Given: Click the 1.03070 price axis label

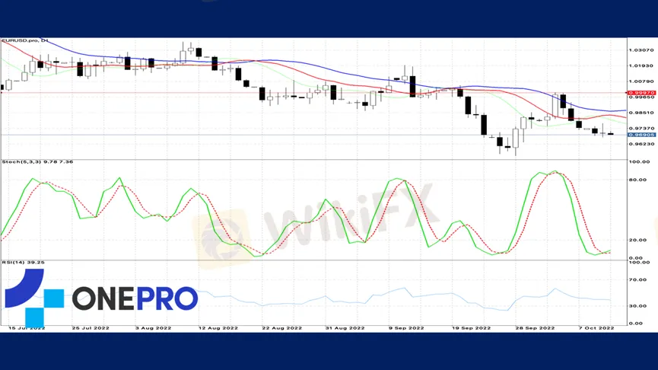Looking at the screenshot, I should point(641,50).
